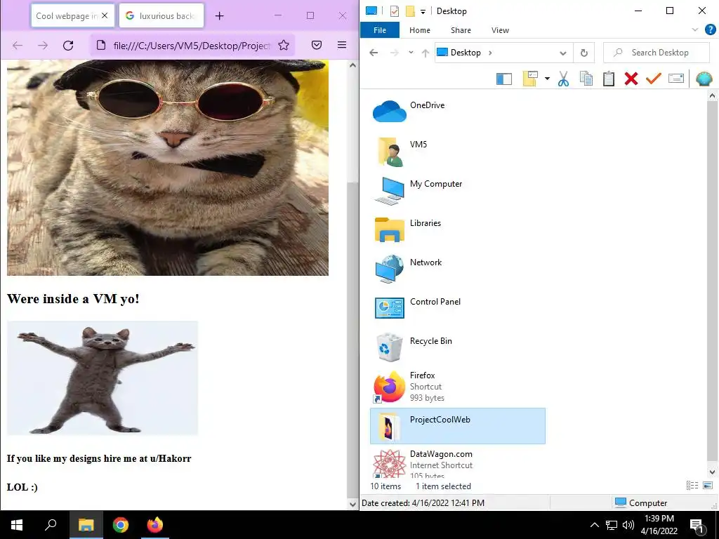Select the VM5 user folder
Image resolution: width=719 pixels, height=539 pixels.
click(x=458, y=151)
